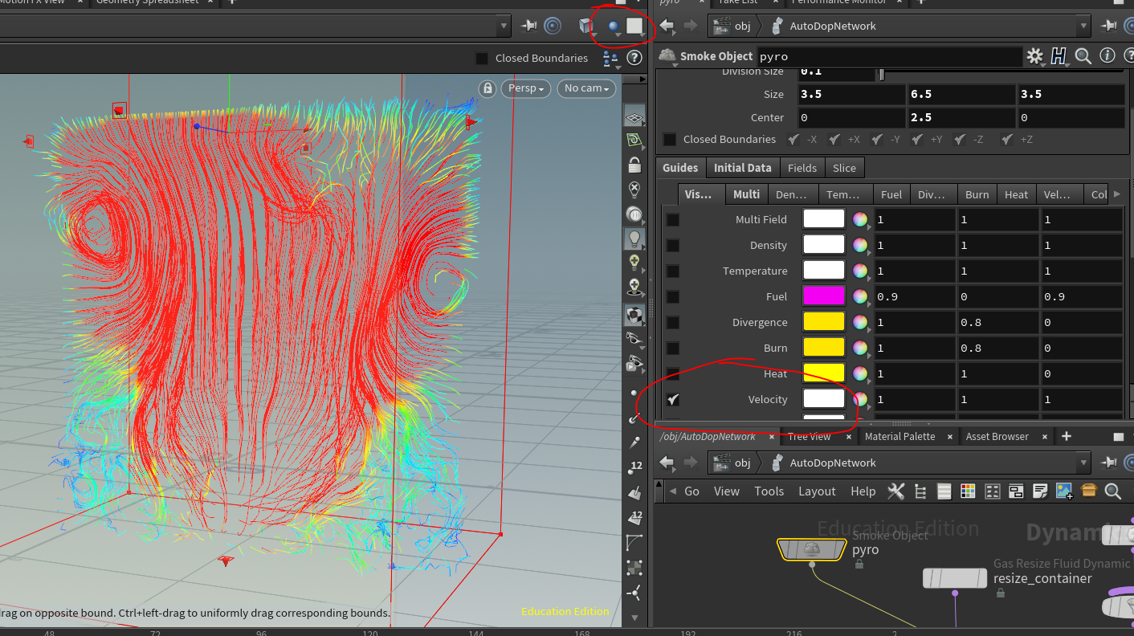The width and height of the screenshot is (1134, 636).
Task: Click the color palette icon in network toolbar
Action: [x=968, y=491]
